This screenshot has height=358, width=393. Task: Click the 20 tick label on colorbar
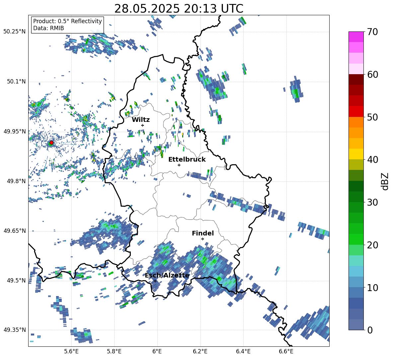pos(372,245)
